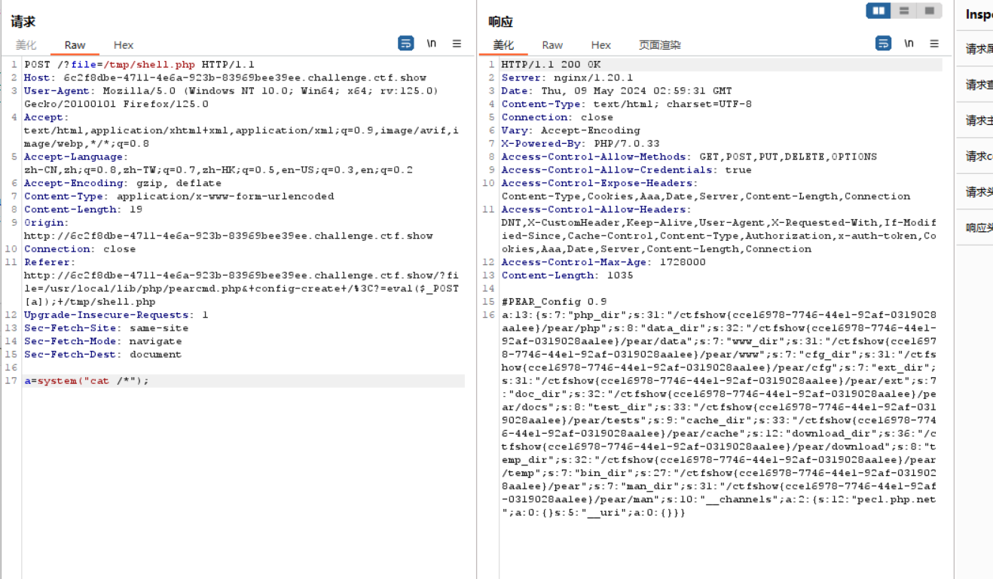Open the 美化 tab in the request pane
This screenshot has height=579, width=993.
coord(26,45)
